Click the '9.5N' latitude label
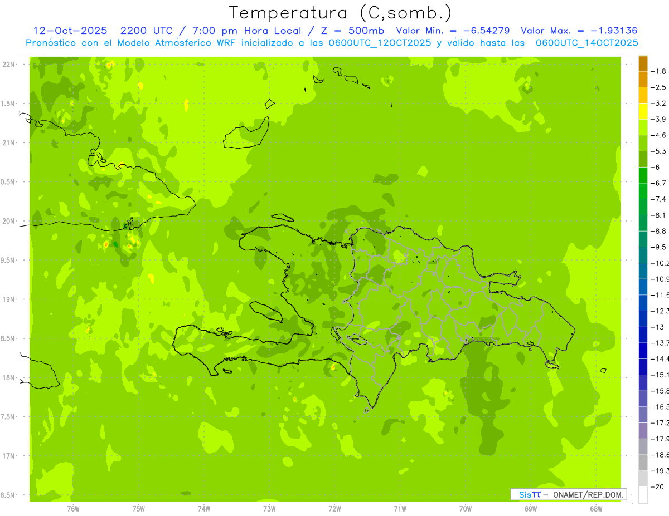 (7, 260)
